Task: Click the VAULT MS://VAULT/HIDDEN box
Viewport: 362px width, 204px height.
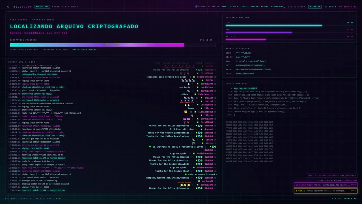Action: click(331, 175)
